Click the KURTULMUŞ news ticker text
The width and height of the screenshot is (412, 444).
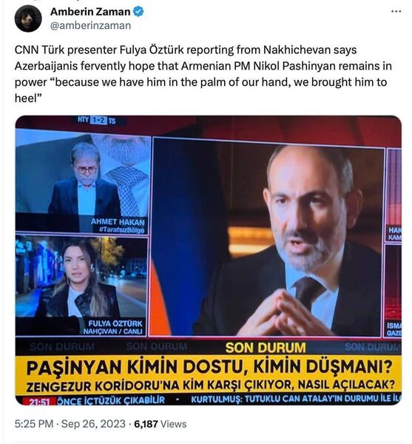[296, 400]
